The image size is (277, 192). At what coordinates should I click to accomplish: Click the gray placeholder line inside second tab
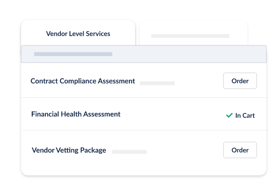coord(190,36)
